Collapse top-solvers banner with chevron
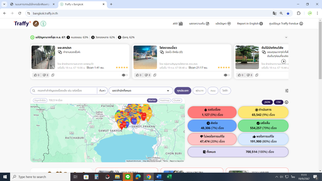This screenshot has height=181, width=322. point(286,37)
